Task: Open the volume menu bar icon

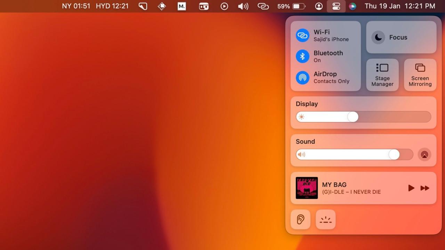Action: 243,6
